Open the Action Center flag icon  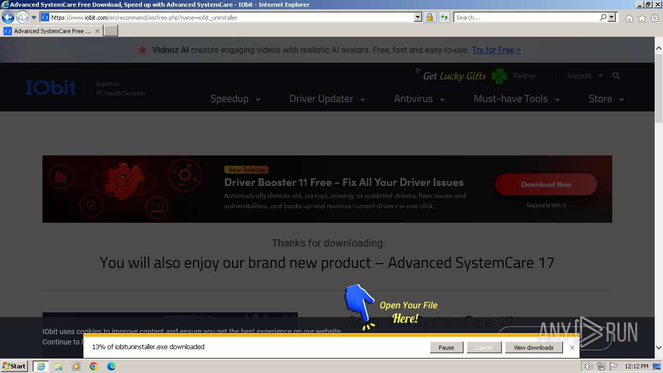[x=613, y=366]
